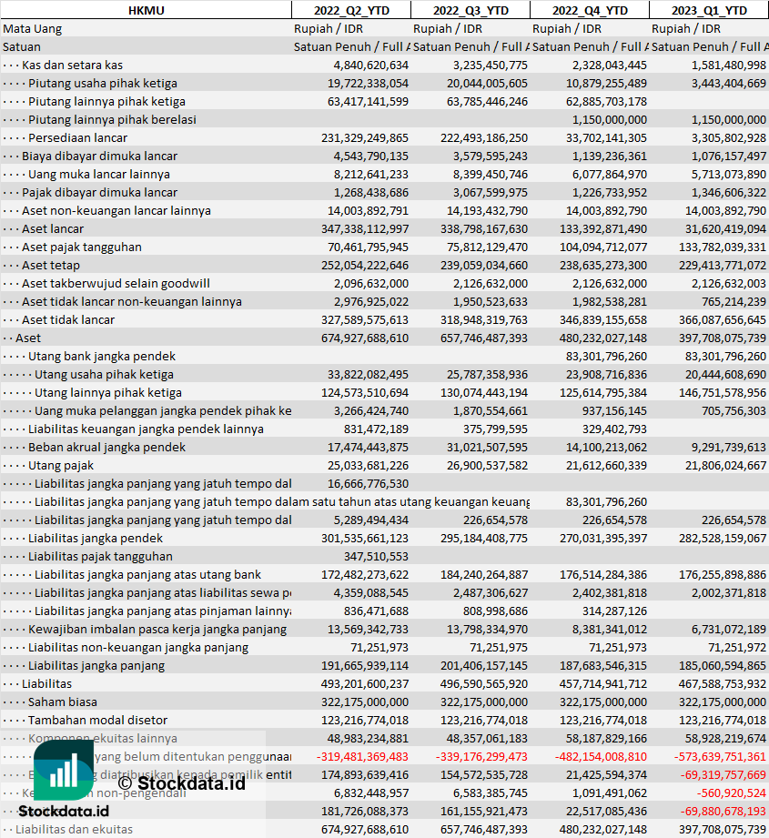Image resolution: width=769 pixels, height=838 pixels.
Task: Click the Satuan row label
Action: [21, 47]
